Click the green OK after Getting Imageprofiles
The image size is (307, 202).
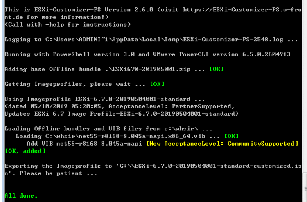(x=157, y=84)
